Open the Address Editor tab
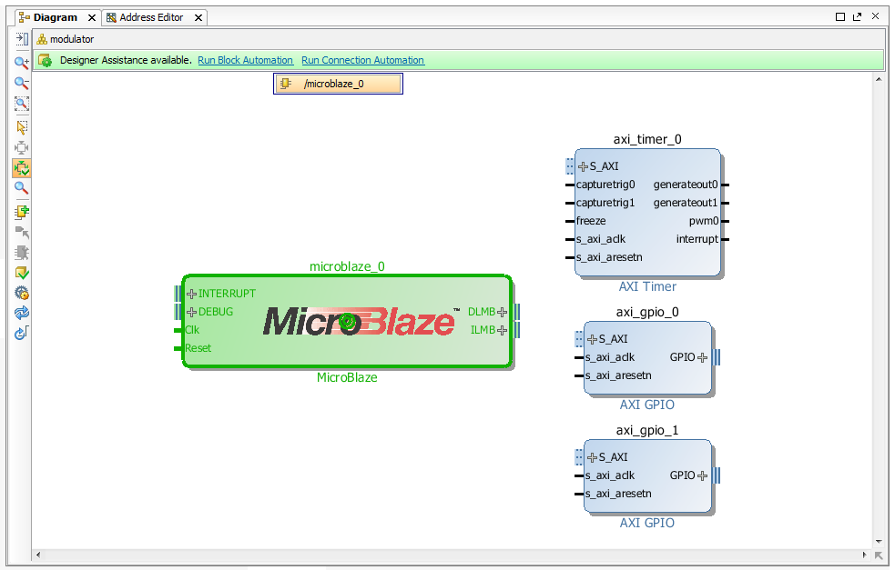 (151, 17)
